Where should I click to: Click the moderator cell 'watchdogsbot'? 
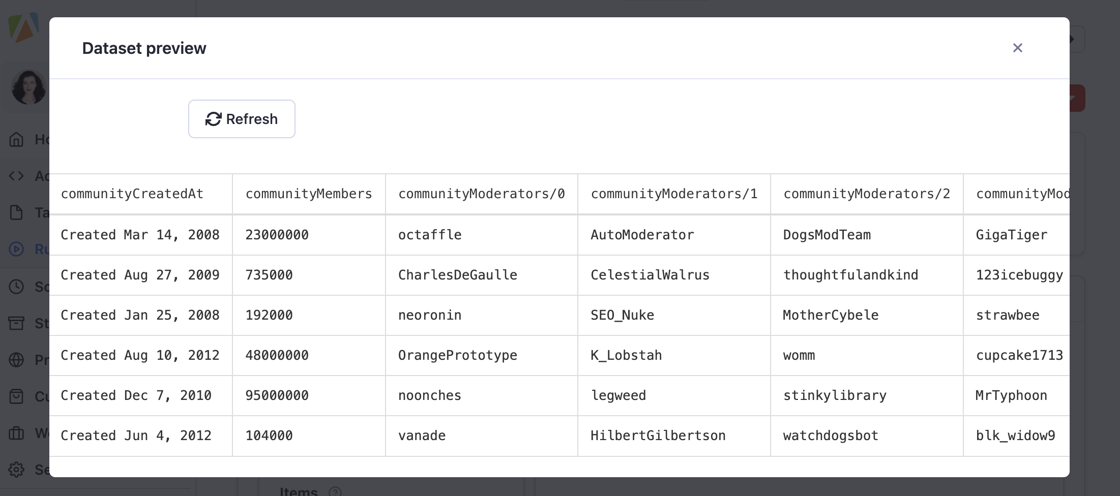(867, 436)
